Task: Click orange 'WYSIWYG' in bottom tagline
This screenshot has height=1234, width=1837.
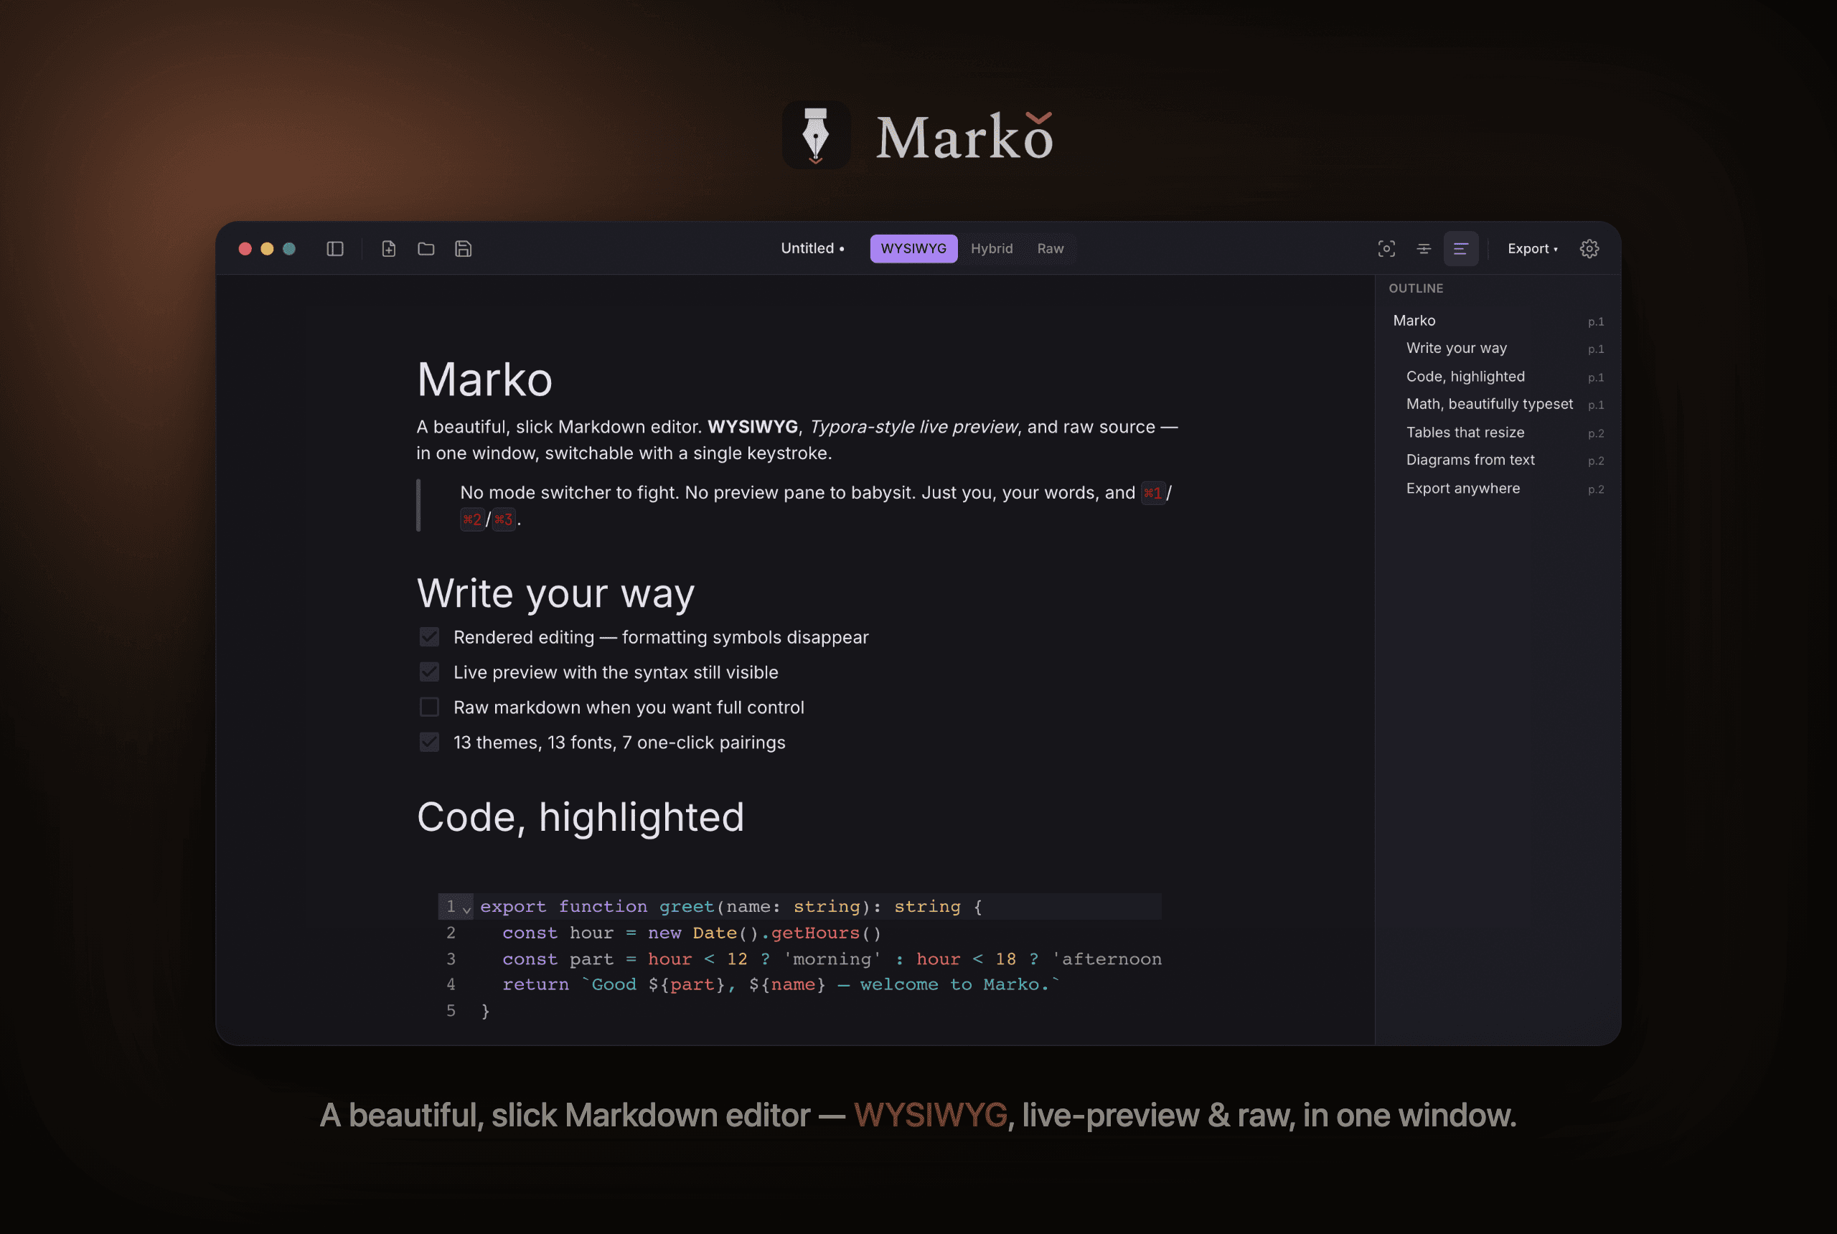Action: [x=930, y=1115]
